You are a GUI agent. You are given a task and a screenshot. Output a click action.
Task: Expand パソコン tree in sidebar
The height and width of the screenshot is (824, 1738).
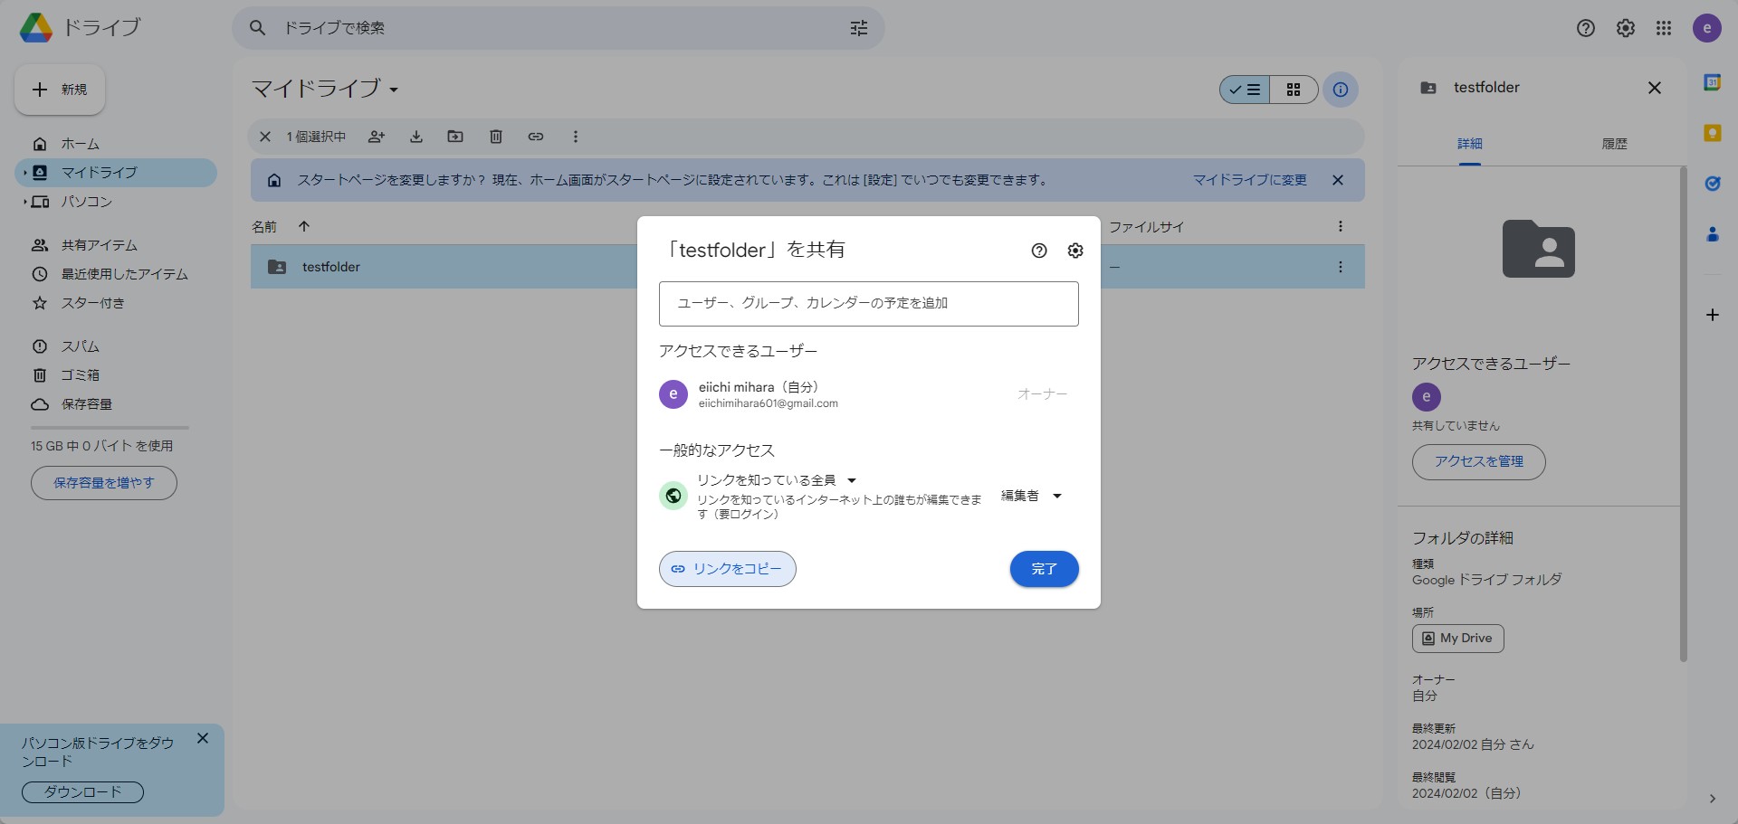pyautogui.click(x=24, y=202)
